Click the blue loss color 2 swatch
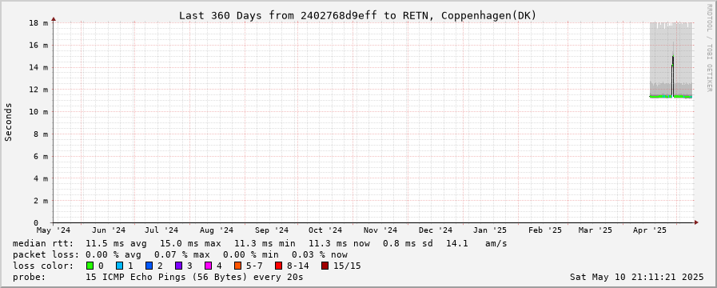 (x=149, y=266)
